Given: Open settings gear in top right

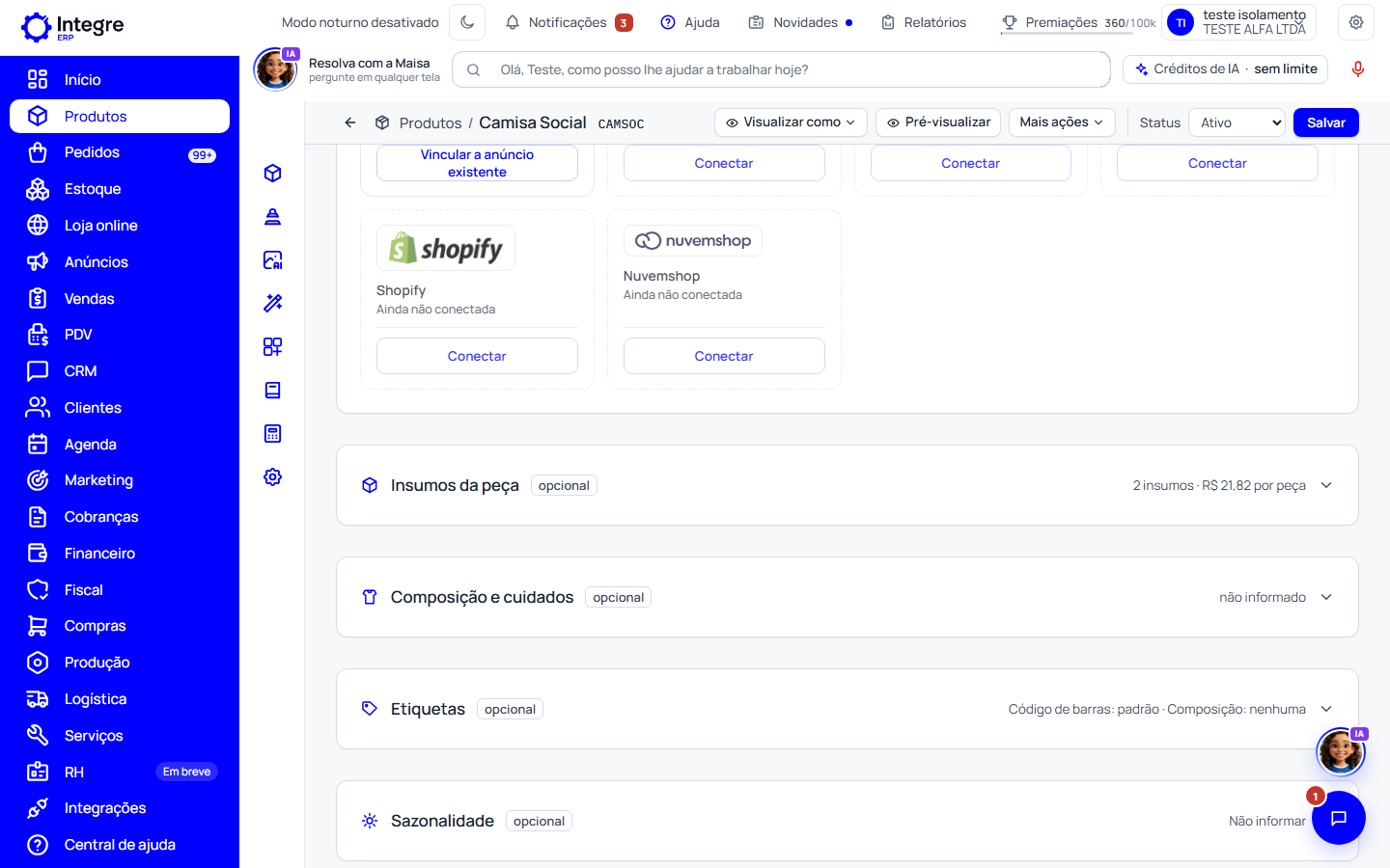Looking at the screenshot, I should tap(1356, 22).
